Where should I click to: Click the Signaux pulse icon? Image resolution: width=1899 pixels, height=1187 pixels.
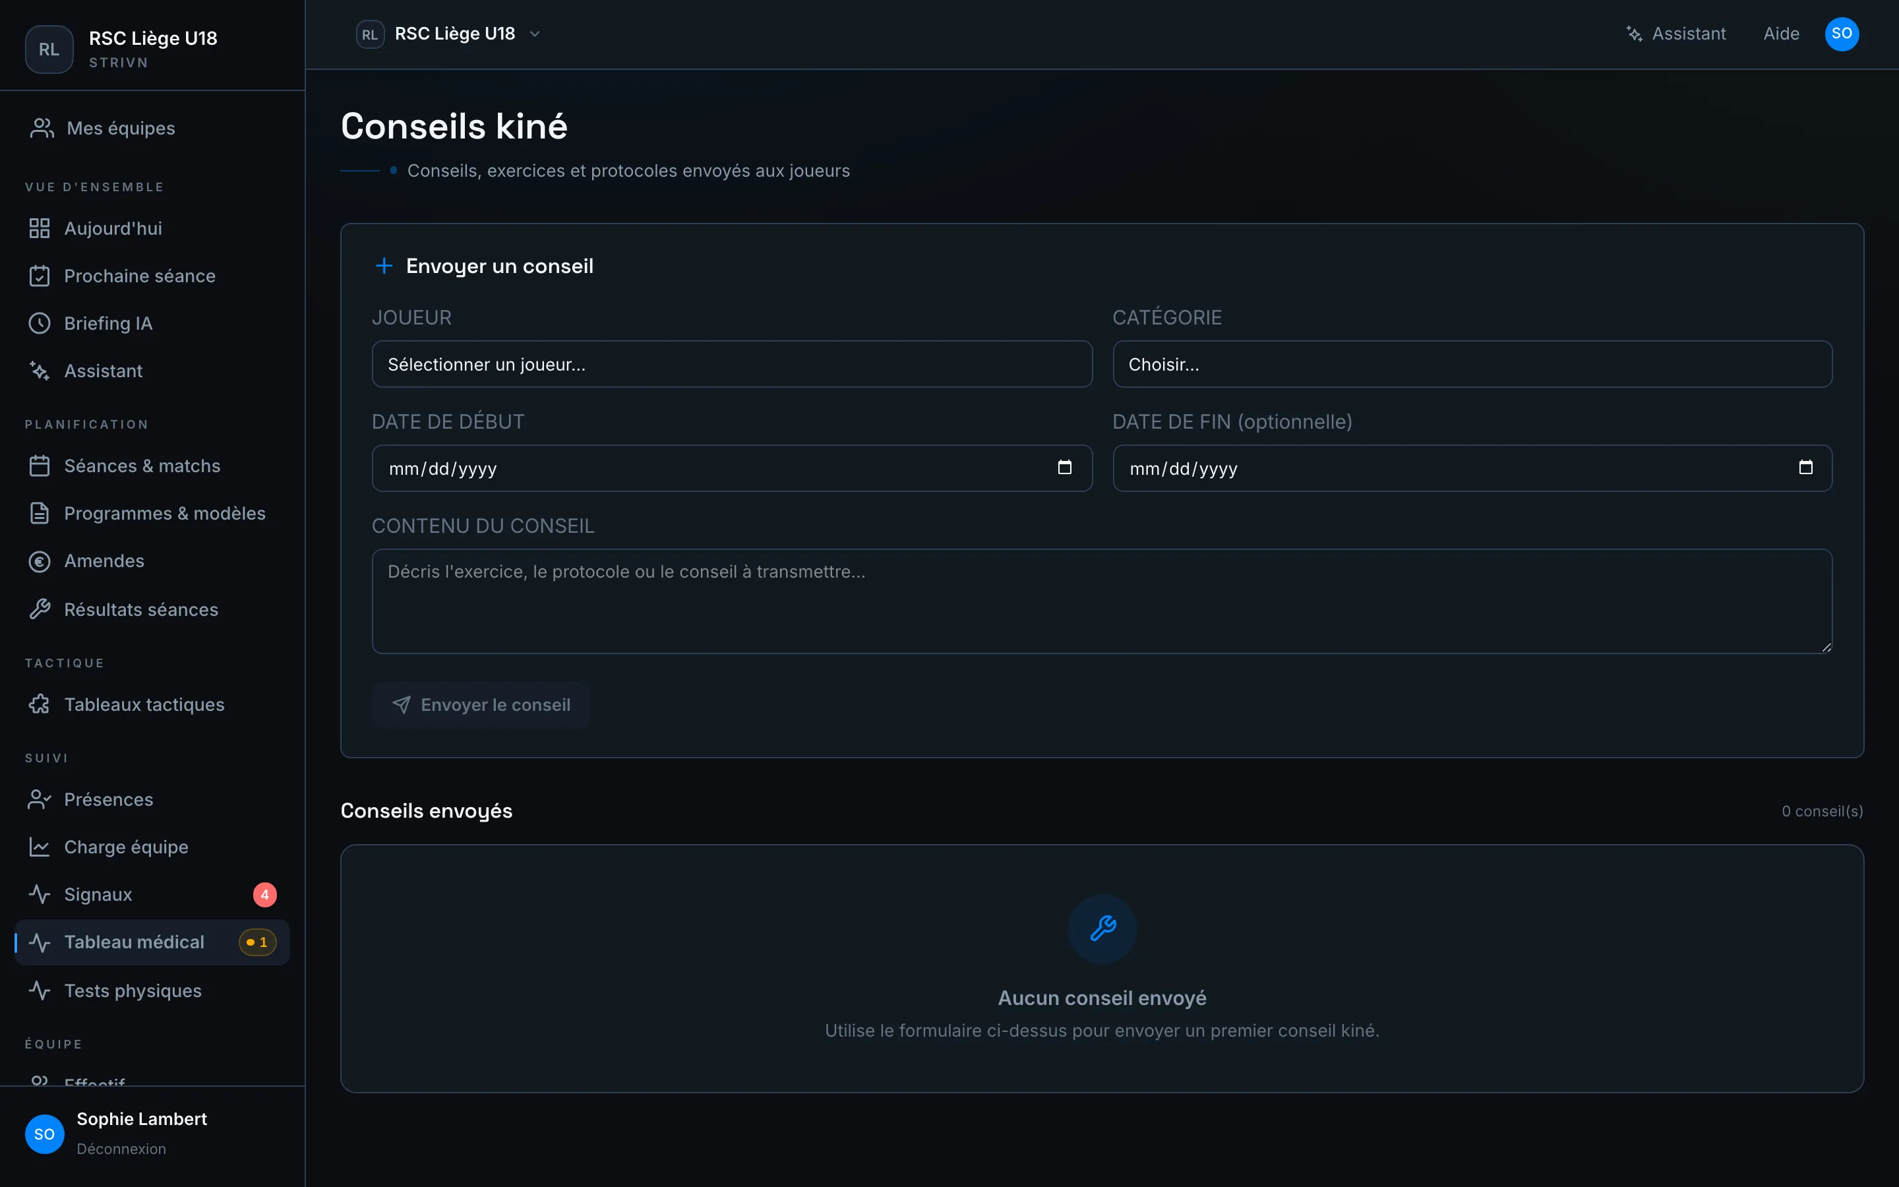[40, 894]
